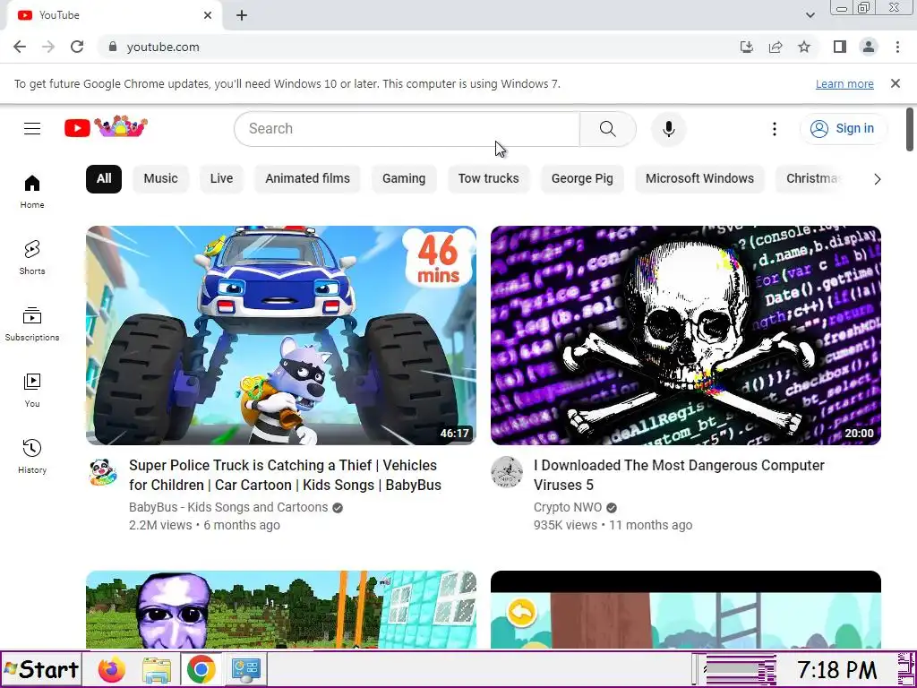
Task: Open the Chrome three-dot menu
Action: (x=897, y=47)
